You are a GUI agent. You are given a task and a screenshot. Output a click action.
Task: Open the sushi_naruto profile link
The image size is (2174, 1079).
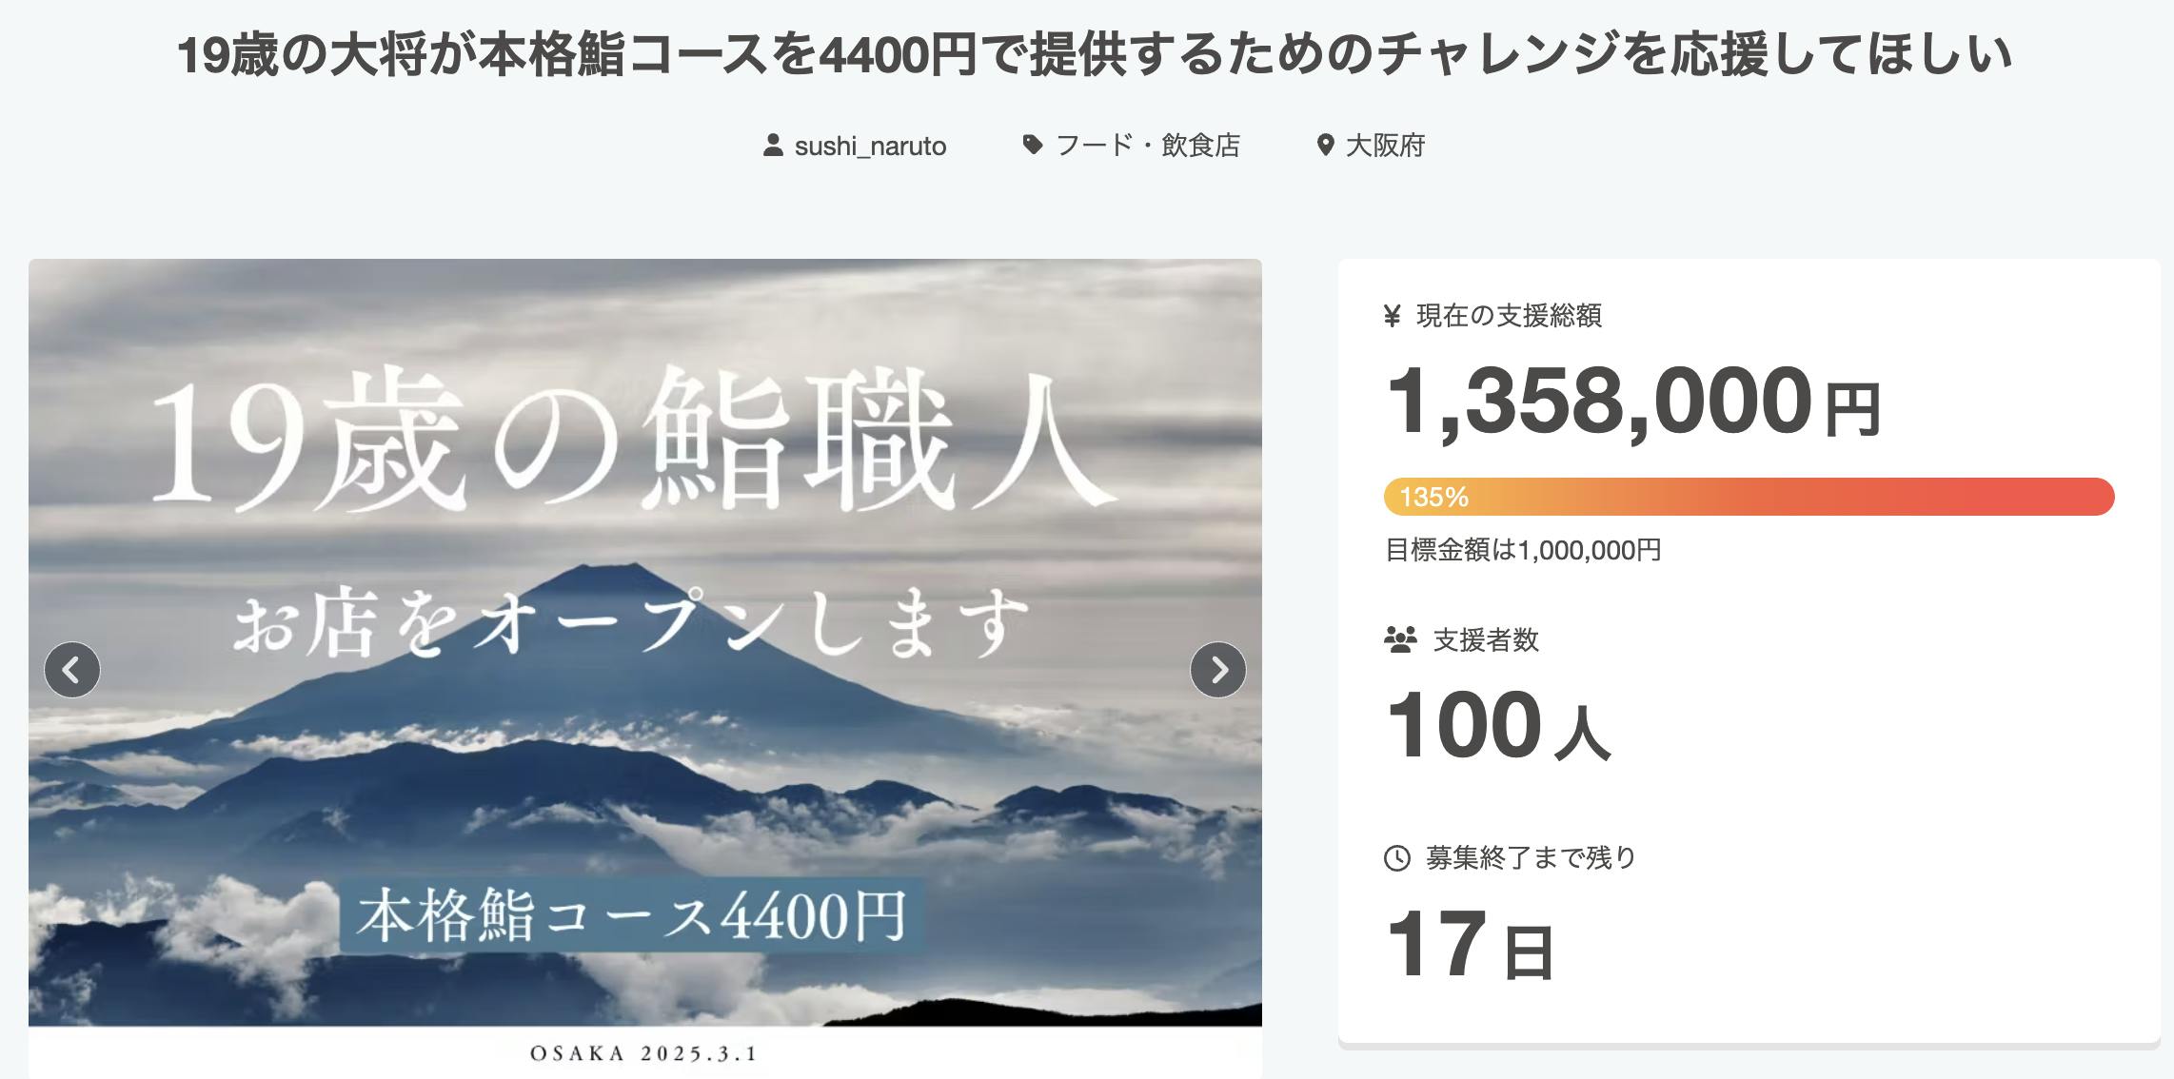(870, 146)
